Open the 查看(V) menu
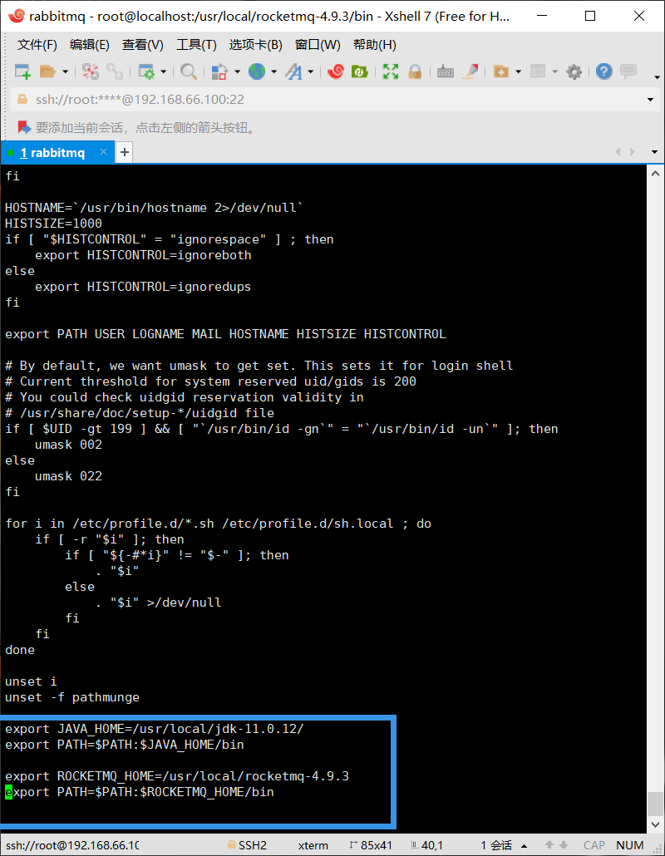 point(142,45)
